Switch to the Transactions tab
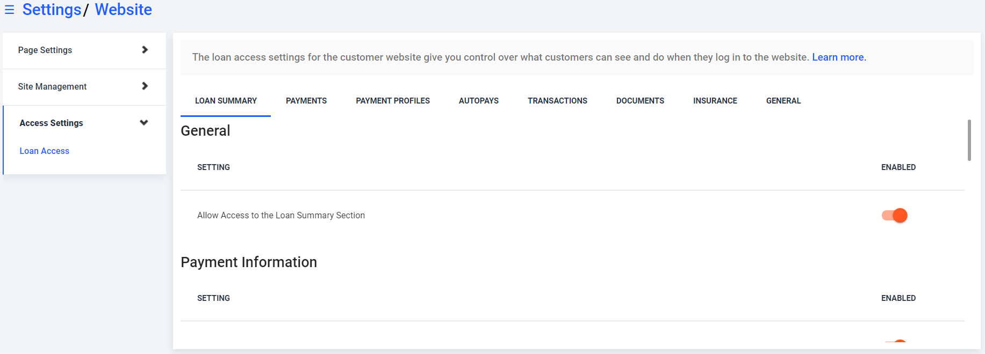Image resolution: width=985 pixels, height=354 pixels. 557,101
